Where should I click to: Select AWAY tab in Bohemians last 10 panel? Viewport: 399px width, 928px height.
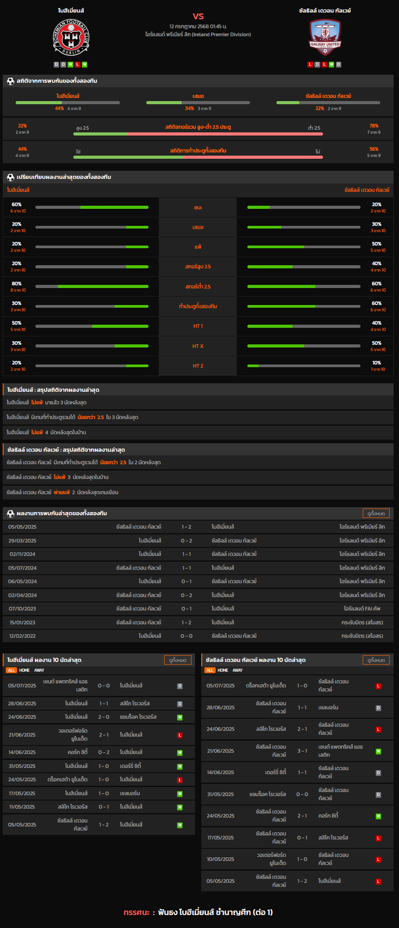(39, 670)
